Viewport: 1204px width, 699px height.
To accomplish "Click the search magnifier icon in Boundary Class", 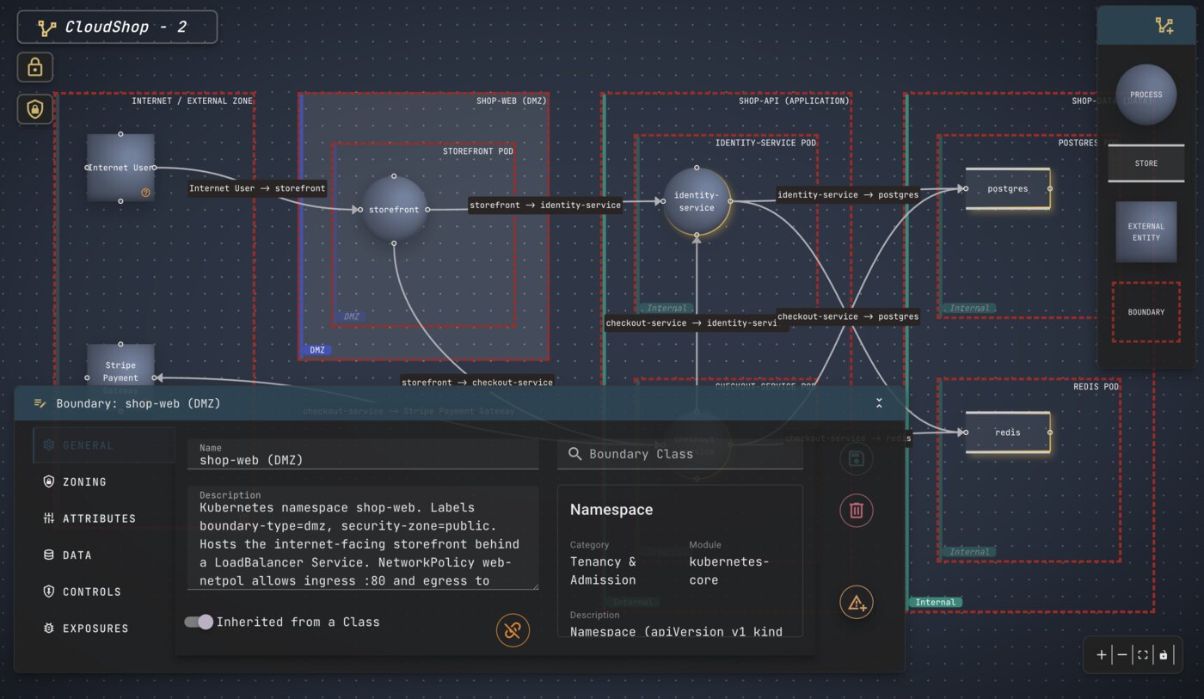I will (574, 454).
